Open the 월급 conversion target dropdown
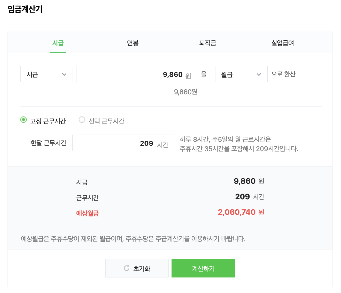 click(241, 74)
